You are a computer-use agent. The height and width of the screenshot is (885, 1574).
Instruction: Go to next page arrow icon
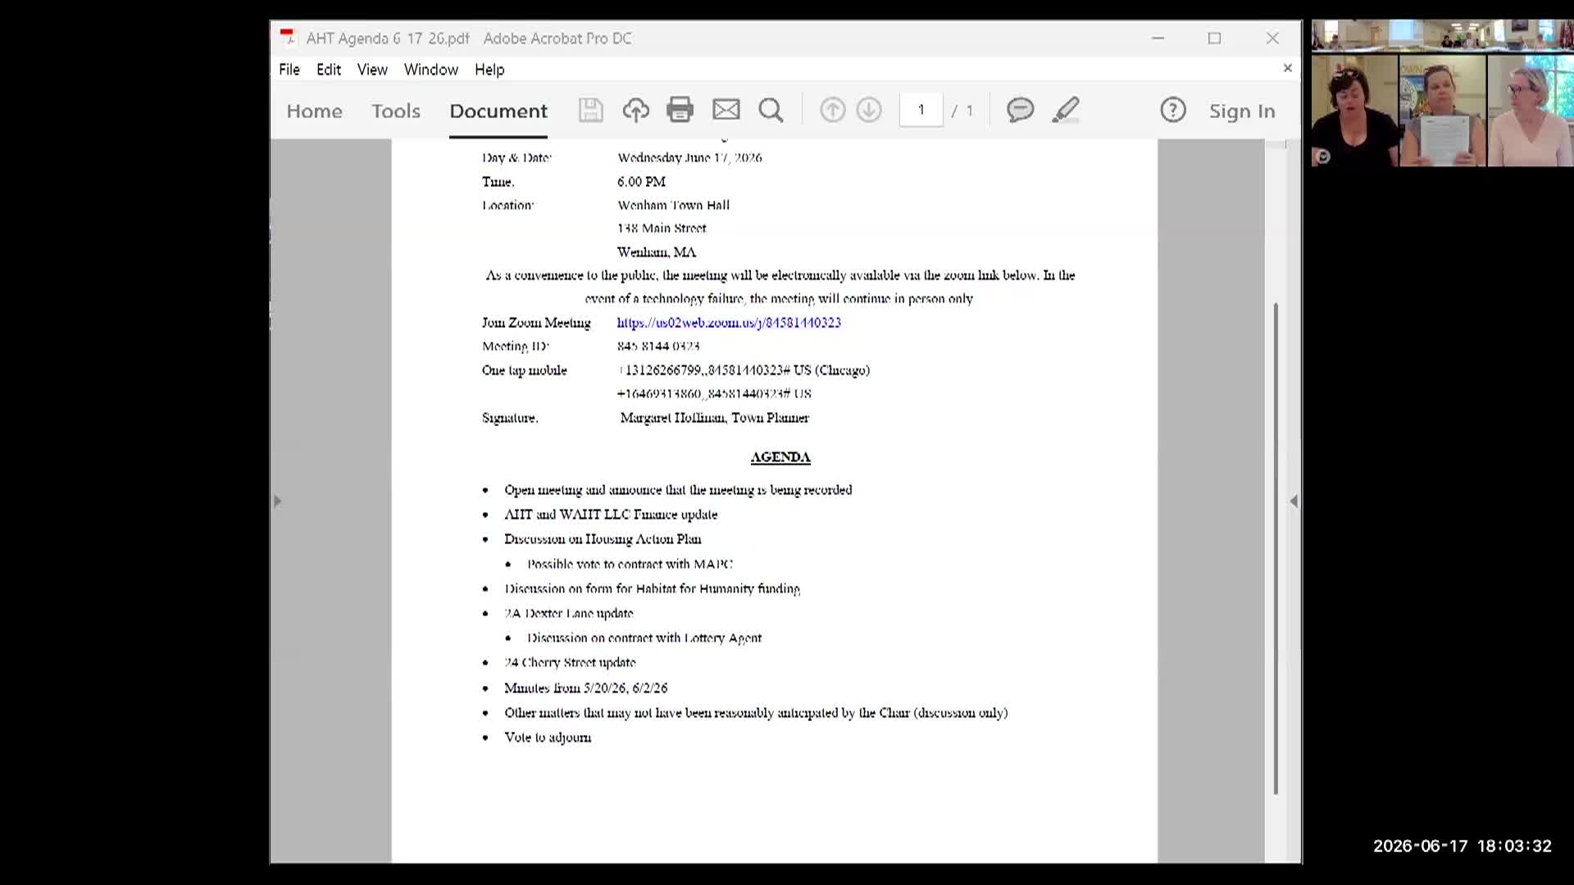869,110
